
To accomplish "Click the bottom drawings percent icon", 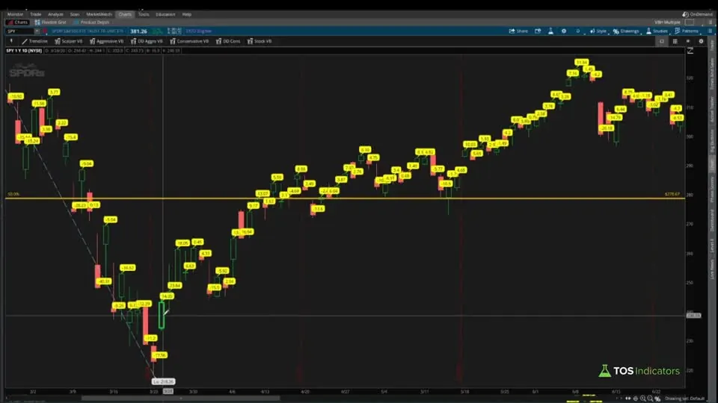I will click(x=657, y=399).
